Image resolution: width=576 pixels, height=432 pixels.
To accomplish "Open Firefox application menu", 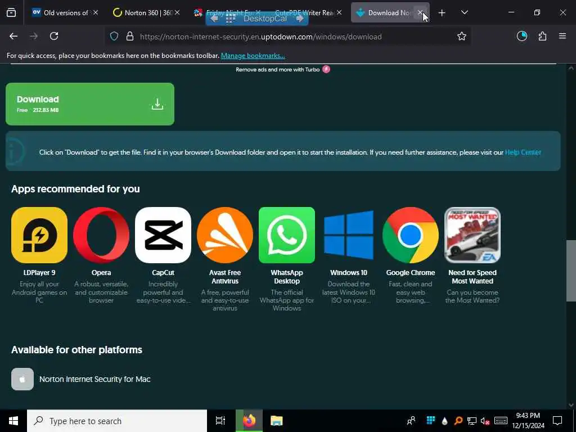I will pos(562,36).
